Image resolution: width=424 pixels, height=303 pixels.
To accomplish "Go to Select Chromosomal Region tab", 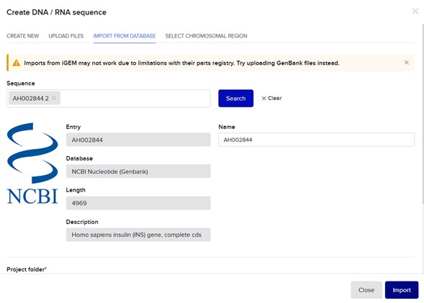I will [x=207, y=36].
